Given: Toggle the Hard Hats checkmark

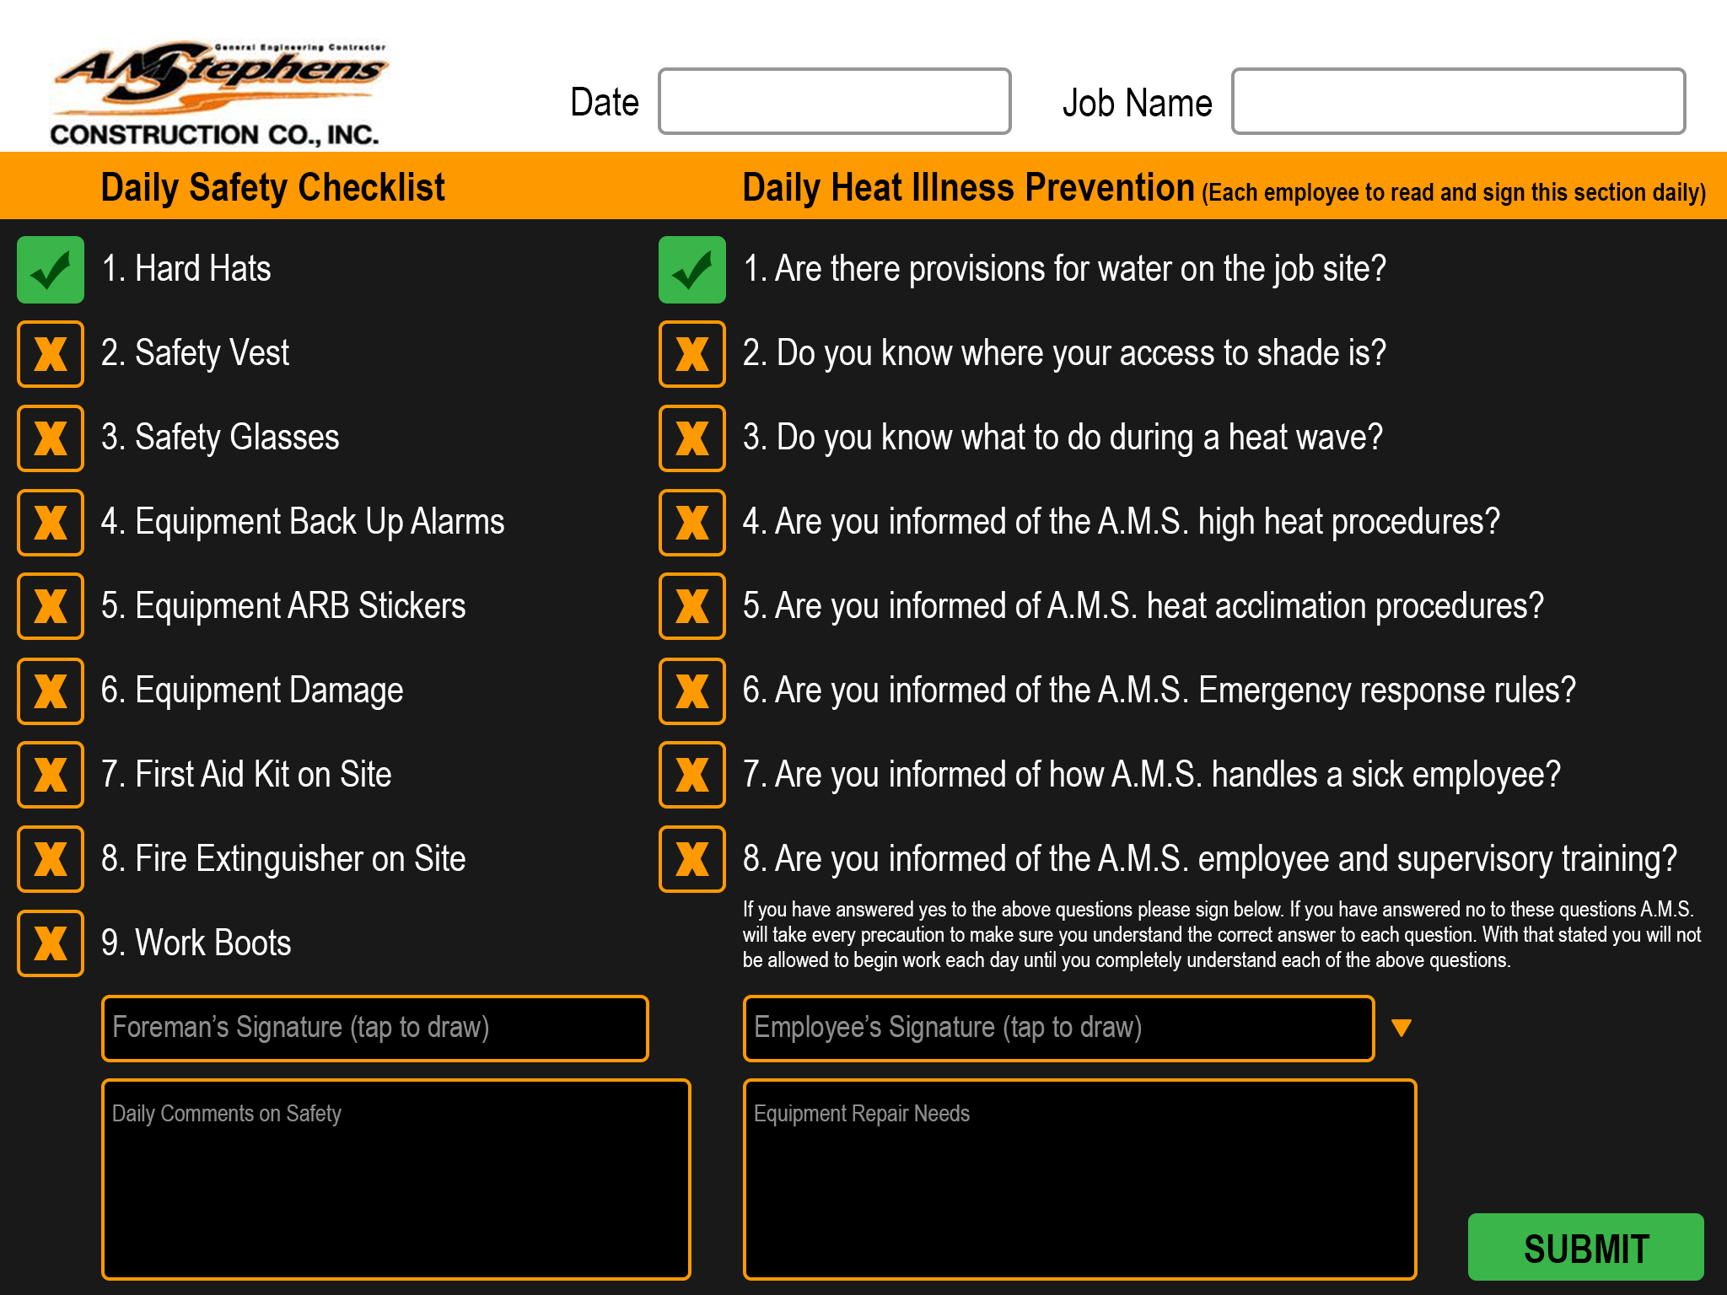Looking at the screenshot, I should tap(50, 270).
